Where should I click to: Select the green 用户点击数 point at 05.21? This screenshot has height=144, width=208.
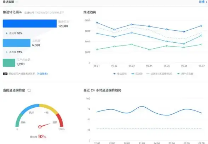pos(97,49)
